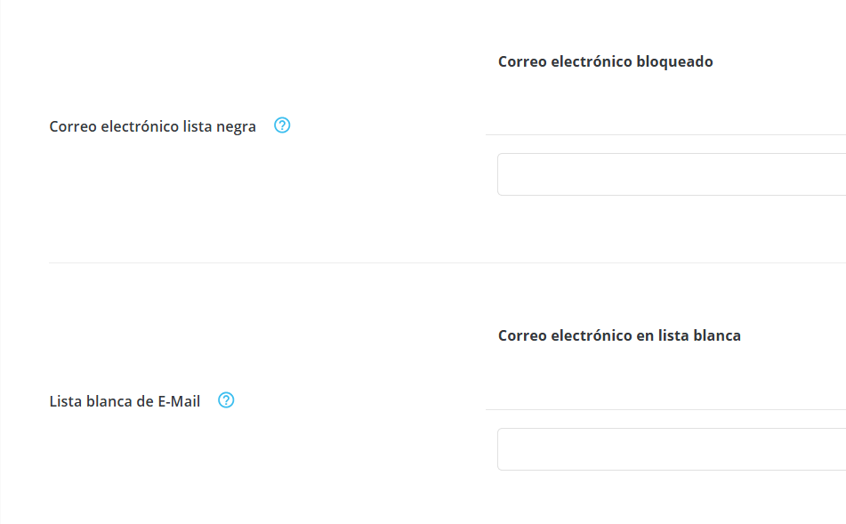Click the whitelisted email text box
The width and height of the screenshot is (846, 524).
671,449
